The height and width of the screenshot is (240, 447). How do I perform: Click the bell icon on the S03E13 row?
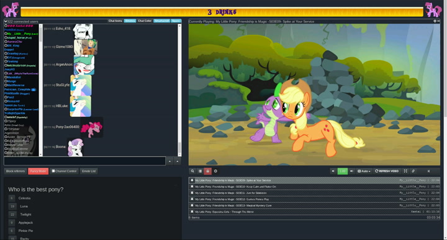coord(192,205)
